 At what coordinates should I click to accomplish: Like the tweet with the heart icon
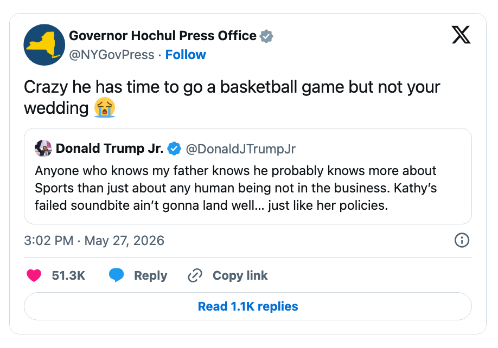34,275
